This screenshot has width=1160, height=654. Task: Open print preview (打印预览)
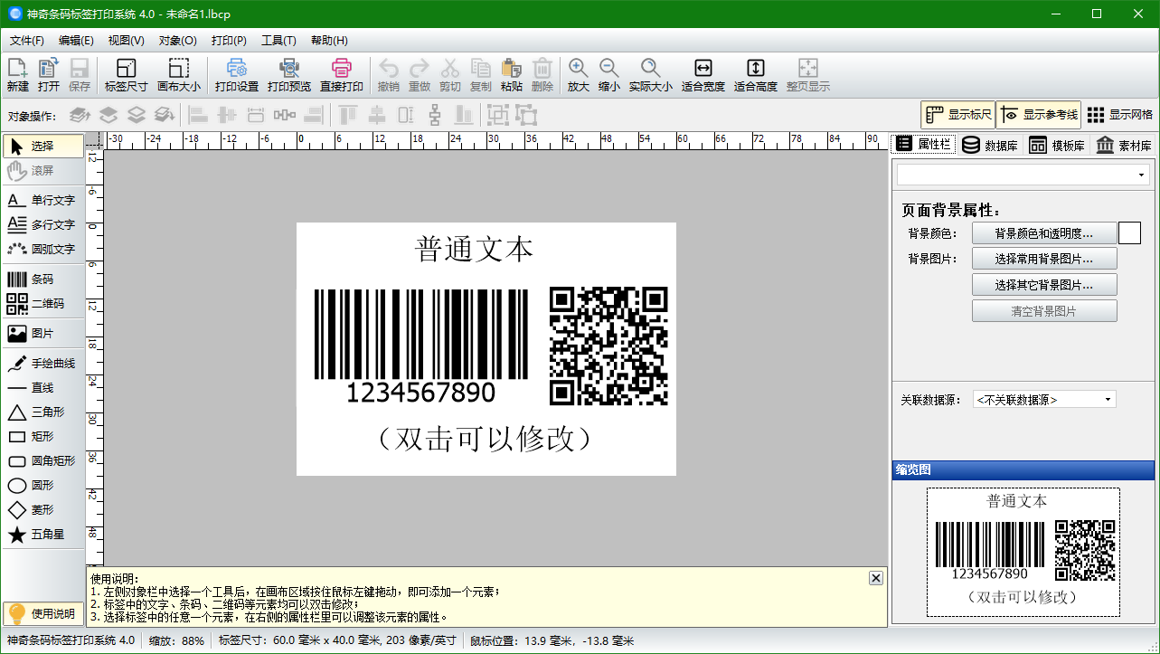tap(288, 75)
